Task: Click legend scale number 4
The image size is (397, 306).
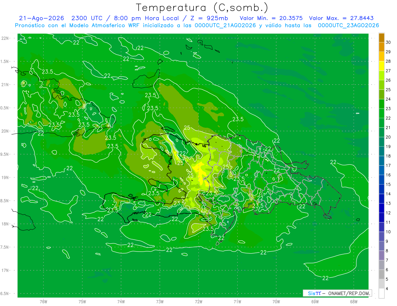Action: point(387,289)
